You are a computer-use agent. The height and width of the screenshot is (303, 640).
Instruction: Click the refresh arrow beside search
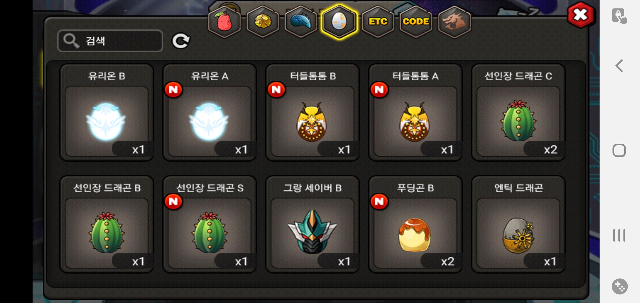181,41
